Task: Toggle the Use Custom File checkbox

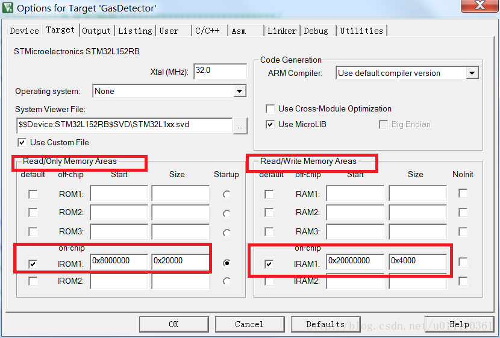Action: click(x=22, y=143)
